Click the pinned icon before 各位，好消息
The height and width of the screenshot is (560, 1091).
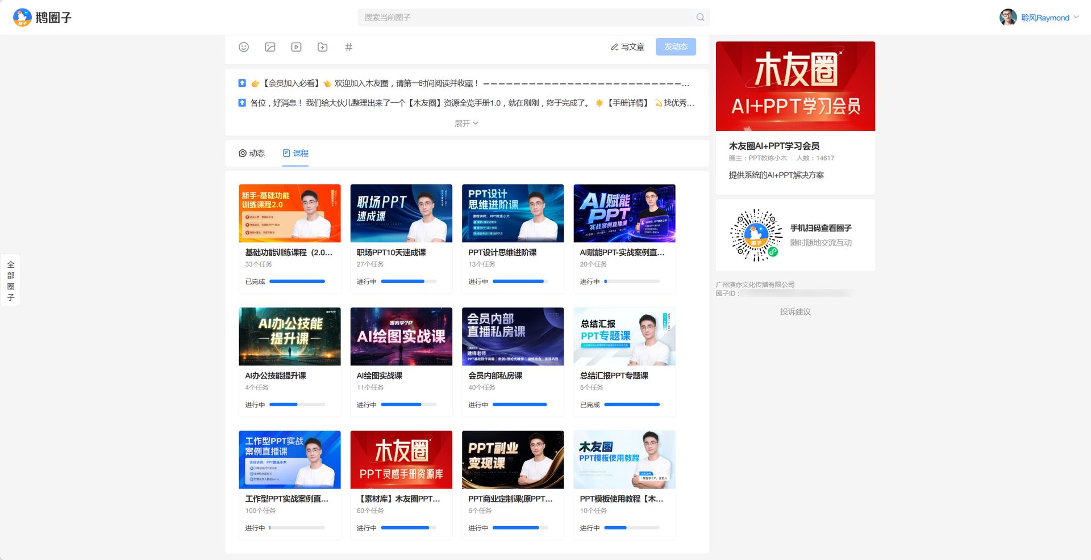(x=242, y=103)
